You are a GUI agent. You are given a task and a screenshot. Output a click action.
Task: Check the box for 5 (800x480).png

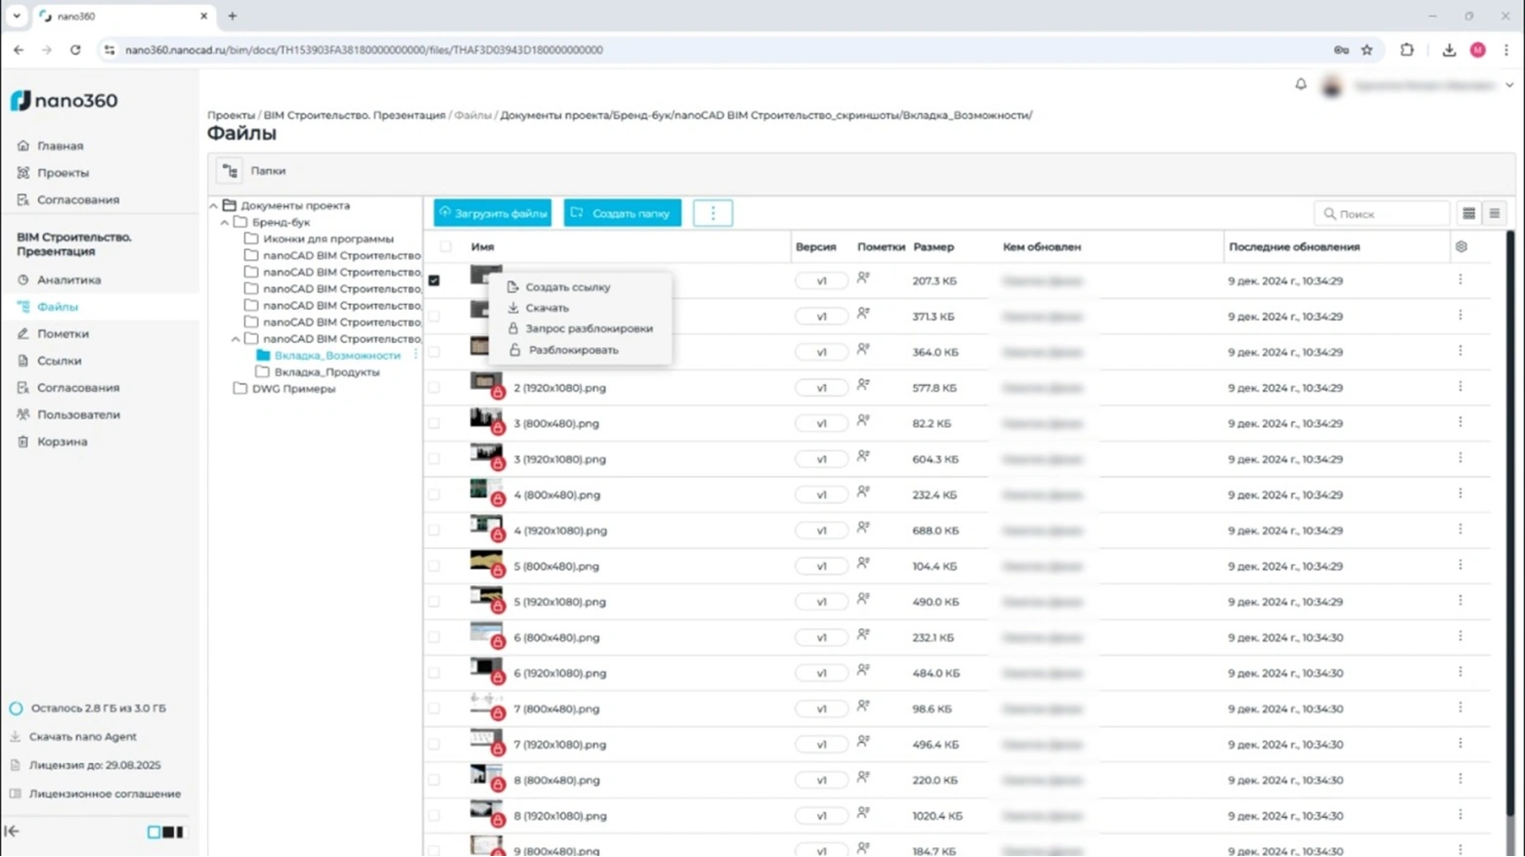tap(434, 566)
